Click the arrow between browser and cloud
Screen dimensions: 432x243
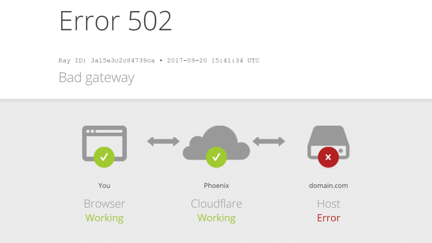pyautogui.click(x=163, y=142)
